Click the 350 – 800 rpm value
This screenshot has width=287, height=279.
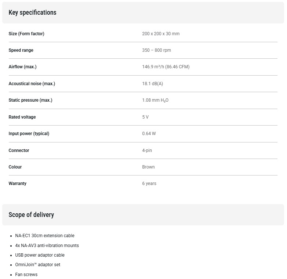(156, 50)
